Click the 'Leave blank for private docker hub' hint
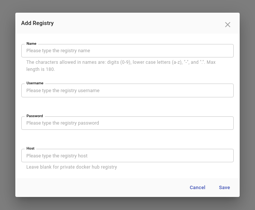 (71, 167)
